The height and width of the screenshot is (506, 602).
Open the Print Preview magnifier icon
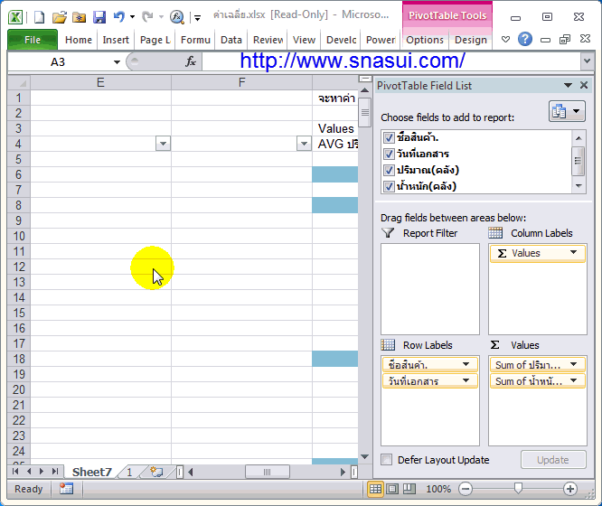pos(176,16)
